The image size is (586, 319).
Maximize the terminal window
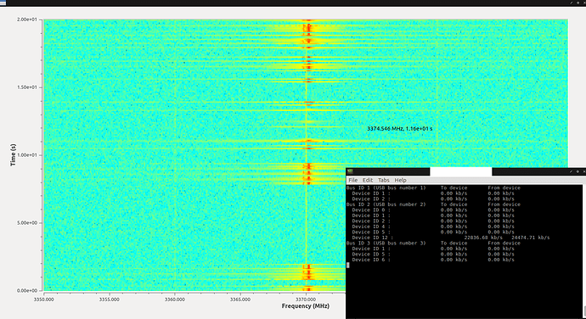[x=578, y=172]
